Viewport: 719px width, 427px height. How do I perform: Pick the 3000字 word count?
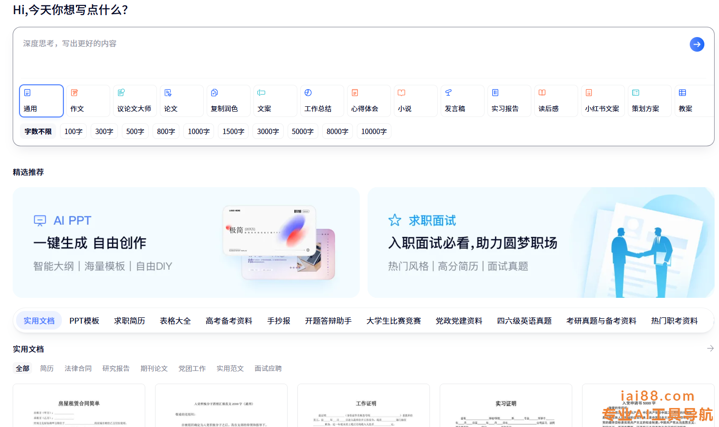pyautogui.click(x=268, y=132)
